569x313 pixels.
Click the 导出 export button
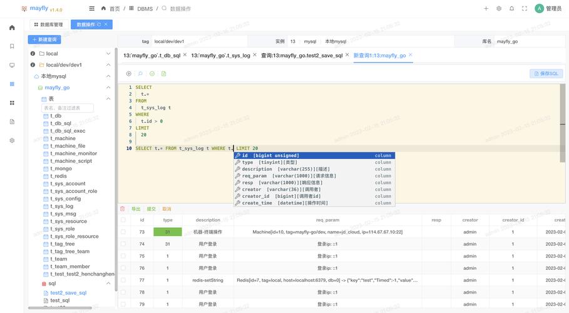click(x=136, y=209)
